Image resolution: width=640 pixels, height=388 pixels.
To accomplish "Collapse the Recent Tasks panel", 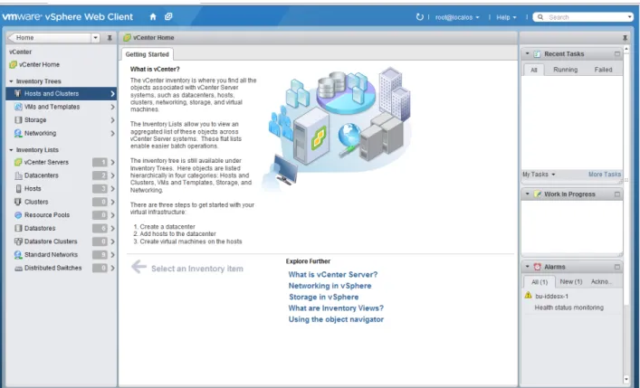I will [x=527, y=53].
